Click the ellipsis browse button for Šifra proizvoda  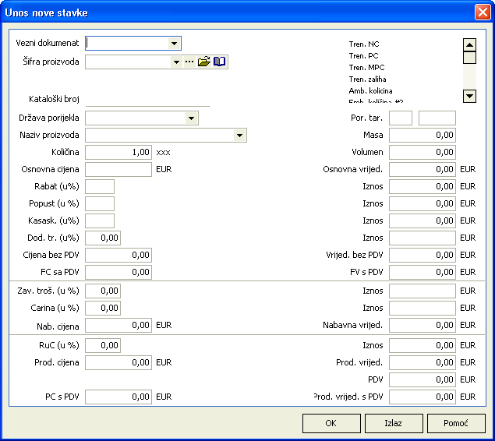pyautogui.click(x=189, y=62)
